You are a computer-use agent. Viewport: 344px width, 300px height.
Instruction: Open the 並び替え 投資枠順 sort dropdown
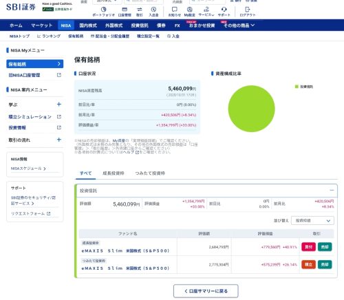tap(312, 221)
